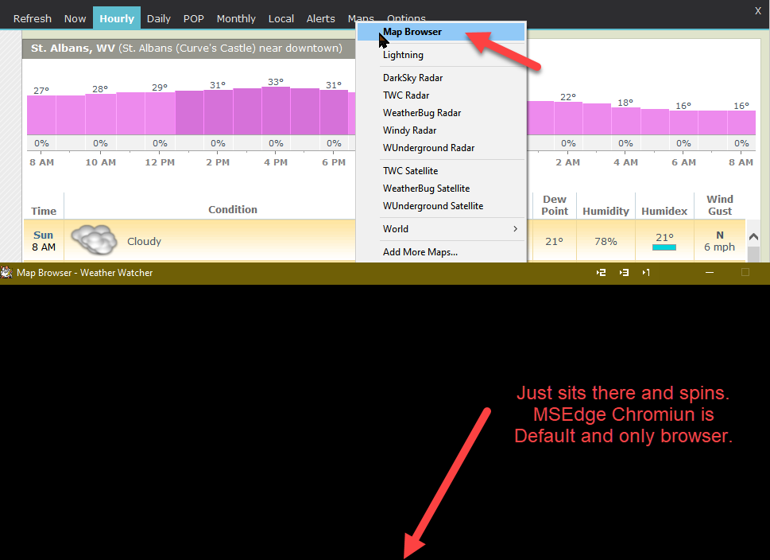Viewport: 770px width, 560px height.
Task: Click the cyan Humidex color bar
Action: point(664,247)
